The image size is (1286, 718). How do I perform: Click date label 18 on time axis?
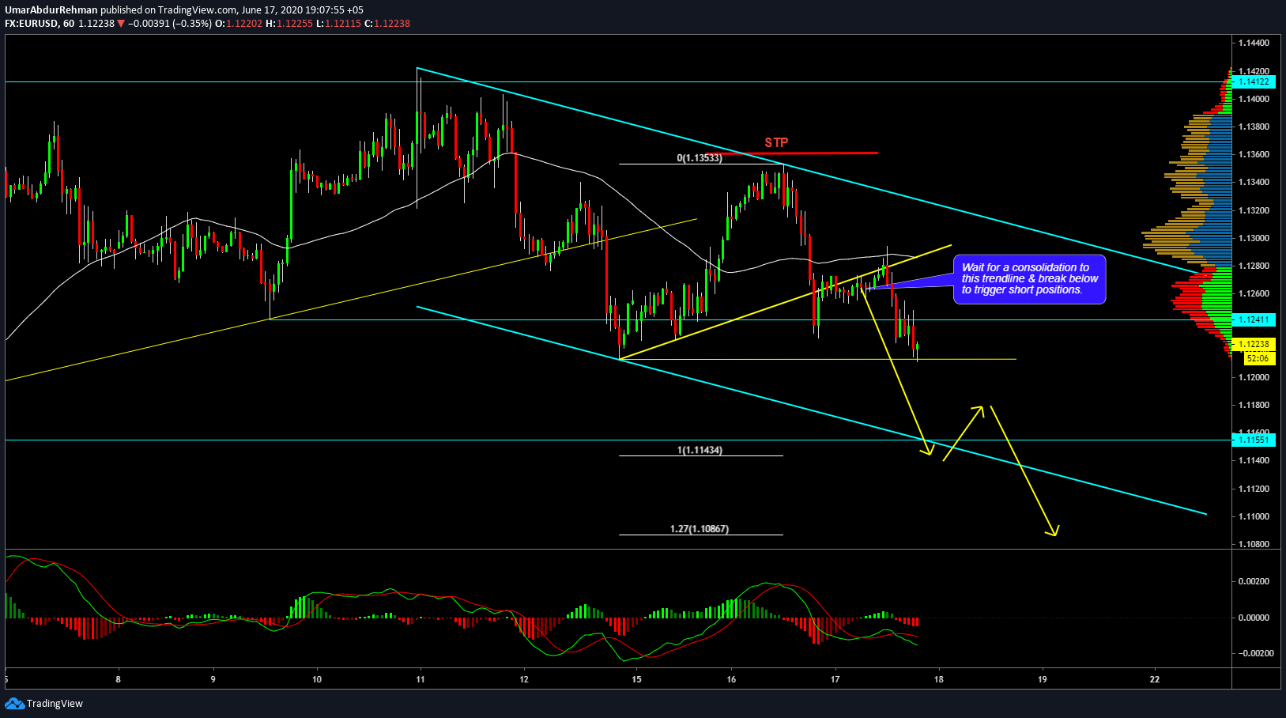coord(939,679)
